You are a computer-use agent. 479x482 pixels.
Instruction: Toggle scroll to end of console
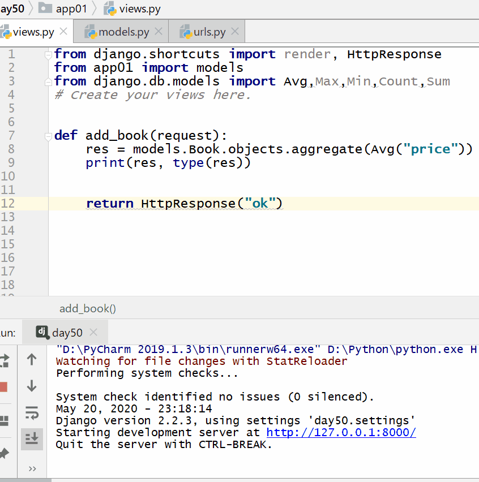click(x=32, y=439)
